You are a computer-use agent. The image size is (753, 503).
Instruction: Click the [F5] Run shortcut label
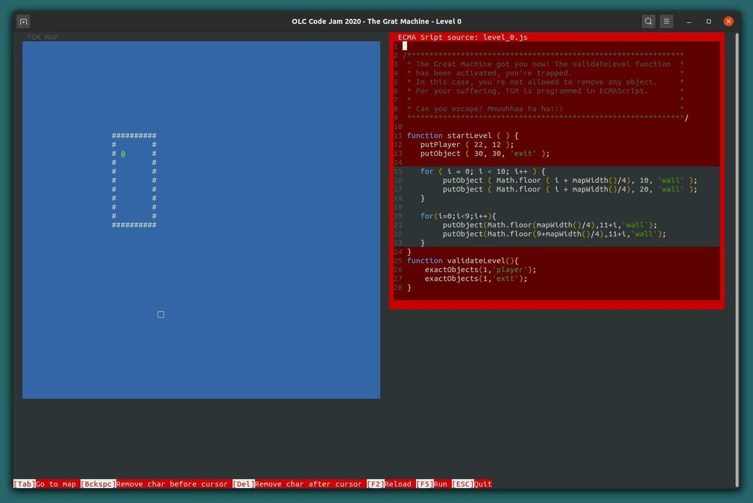[431, 484]
